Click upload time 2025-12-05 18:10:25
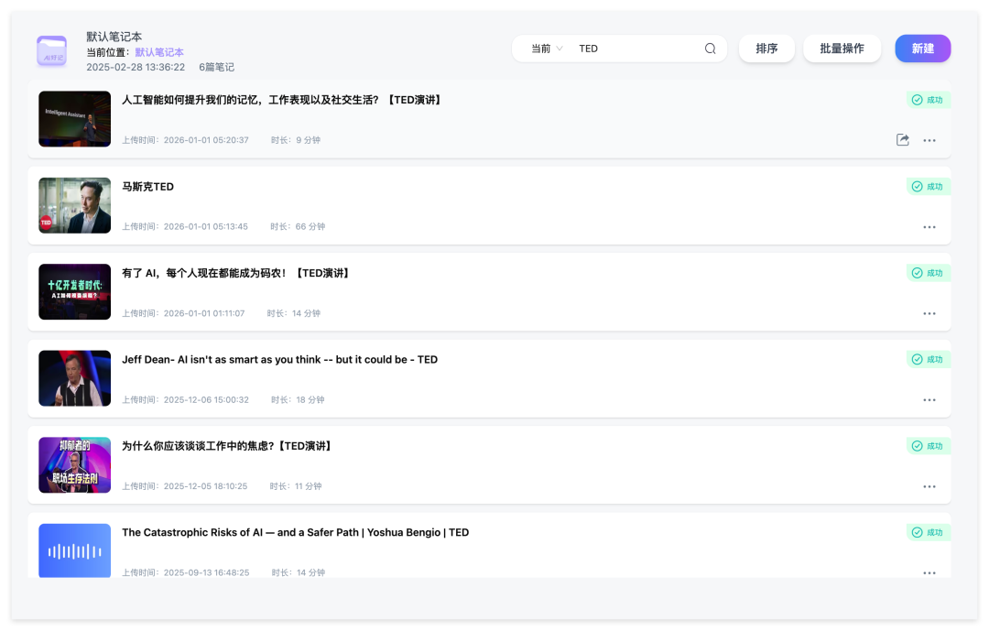989x631 pixels. click(x=185, y=486)
